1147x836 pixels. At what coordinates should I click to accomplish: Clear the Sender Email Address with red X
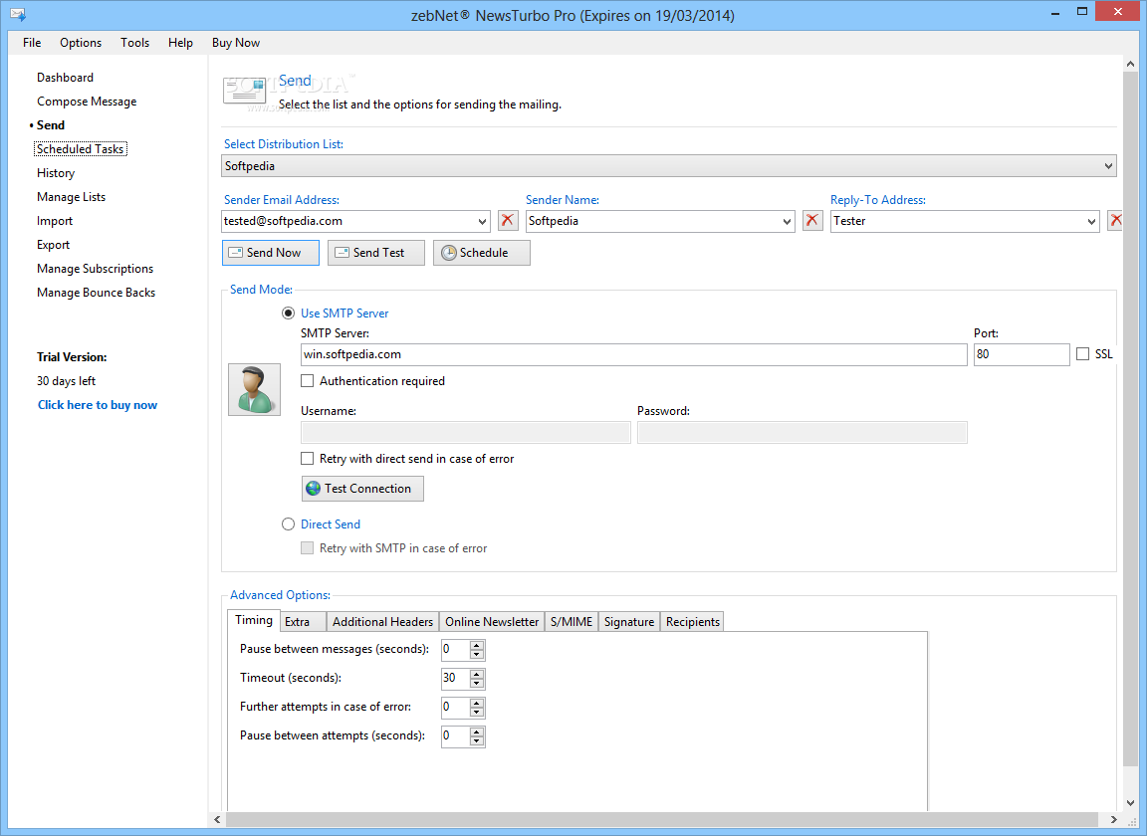click(508, 220)
